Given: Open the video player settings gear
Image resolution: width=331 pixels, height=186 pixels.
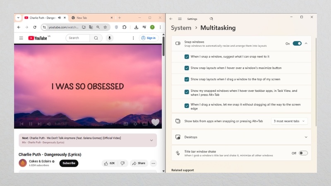Looking at the screenshot, I should [135, 124].
